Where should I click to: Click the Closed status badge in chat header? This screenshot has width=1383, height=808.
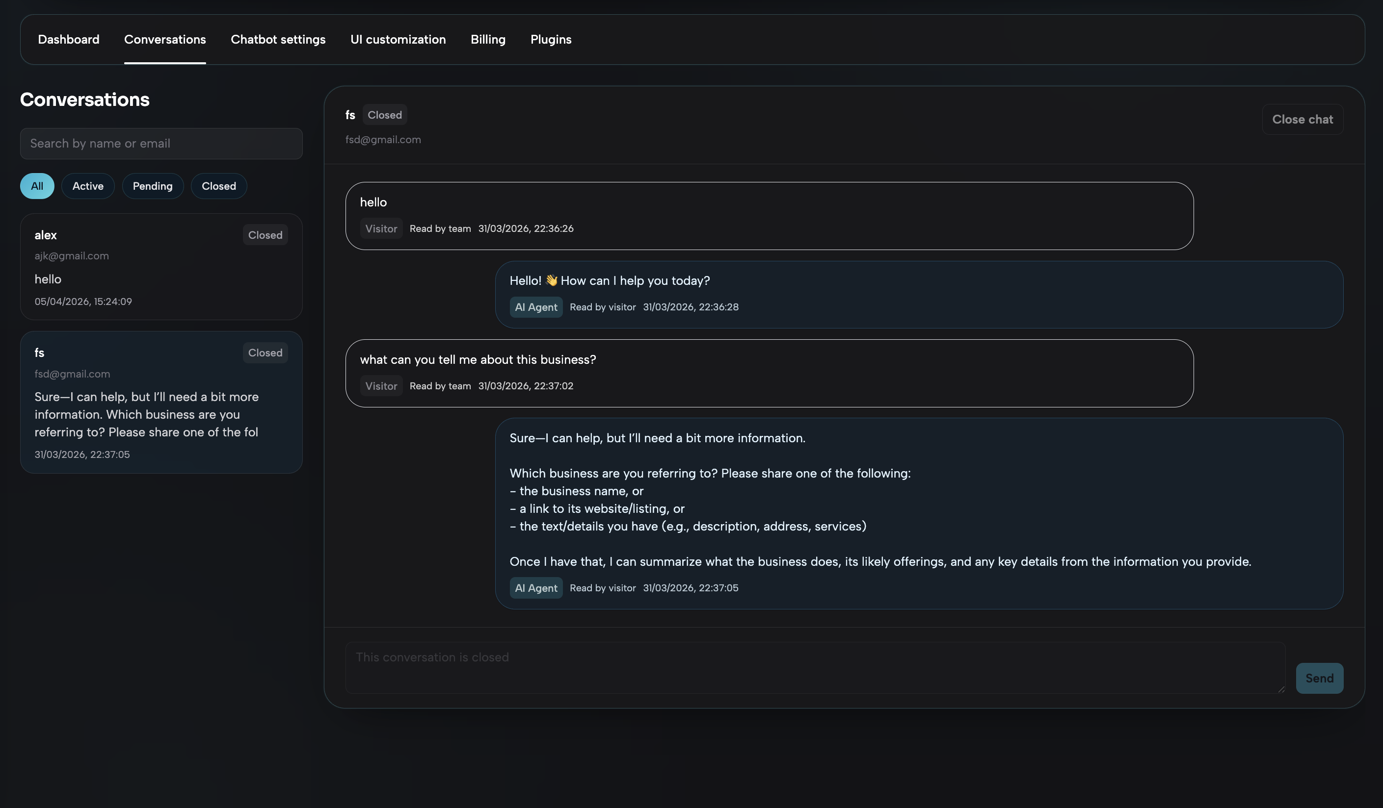384,115
